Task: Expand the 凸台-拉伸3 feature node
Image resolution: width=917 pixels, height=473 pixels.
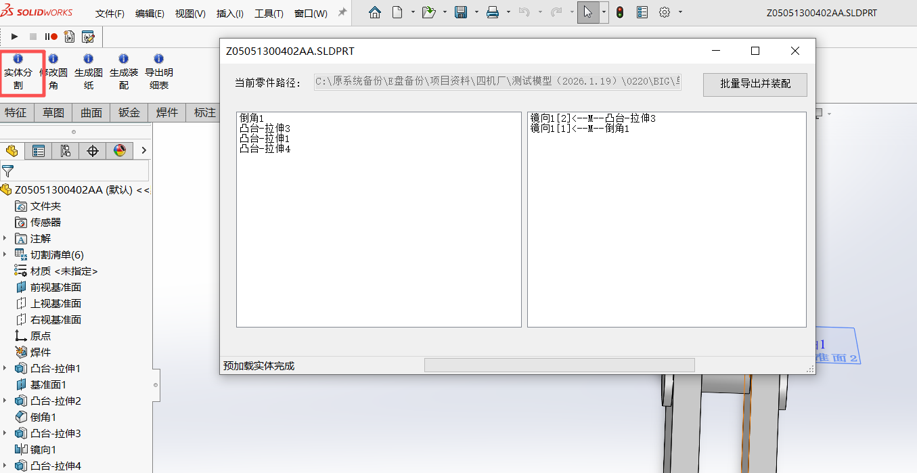Action: pos(5,433)
